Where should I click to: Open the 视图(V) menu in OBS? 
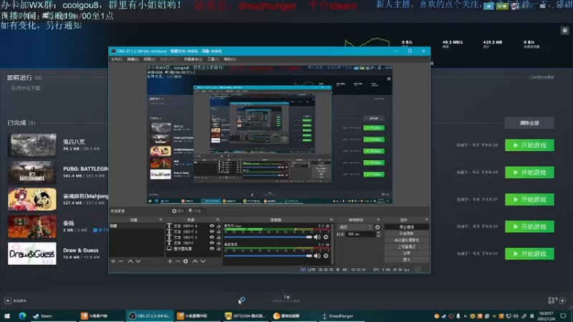pyautogui.click(x=150, y=59)
